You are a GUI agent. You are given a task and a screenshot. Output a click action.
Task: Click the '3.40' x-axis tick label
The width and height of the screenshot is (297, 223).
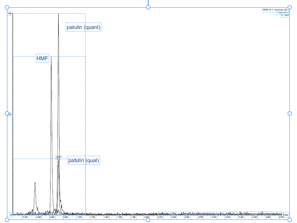(x=241, y=217)
